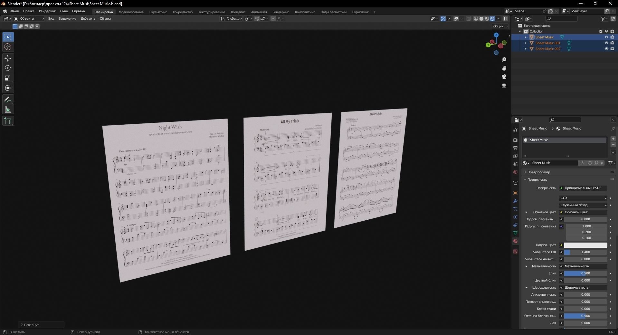618x335 pixels.
Task: Click the pan view hand icon
Action: [x=504, y=68]
